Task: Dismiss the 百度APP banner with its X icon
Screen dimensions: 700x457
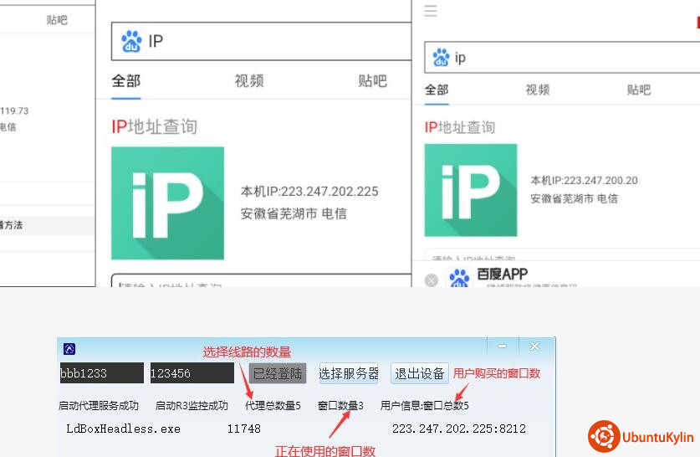Action: click(432, 280)
